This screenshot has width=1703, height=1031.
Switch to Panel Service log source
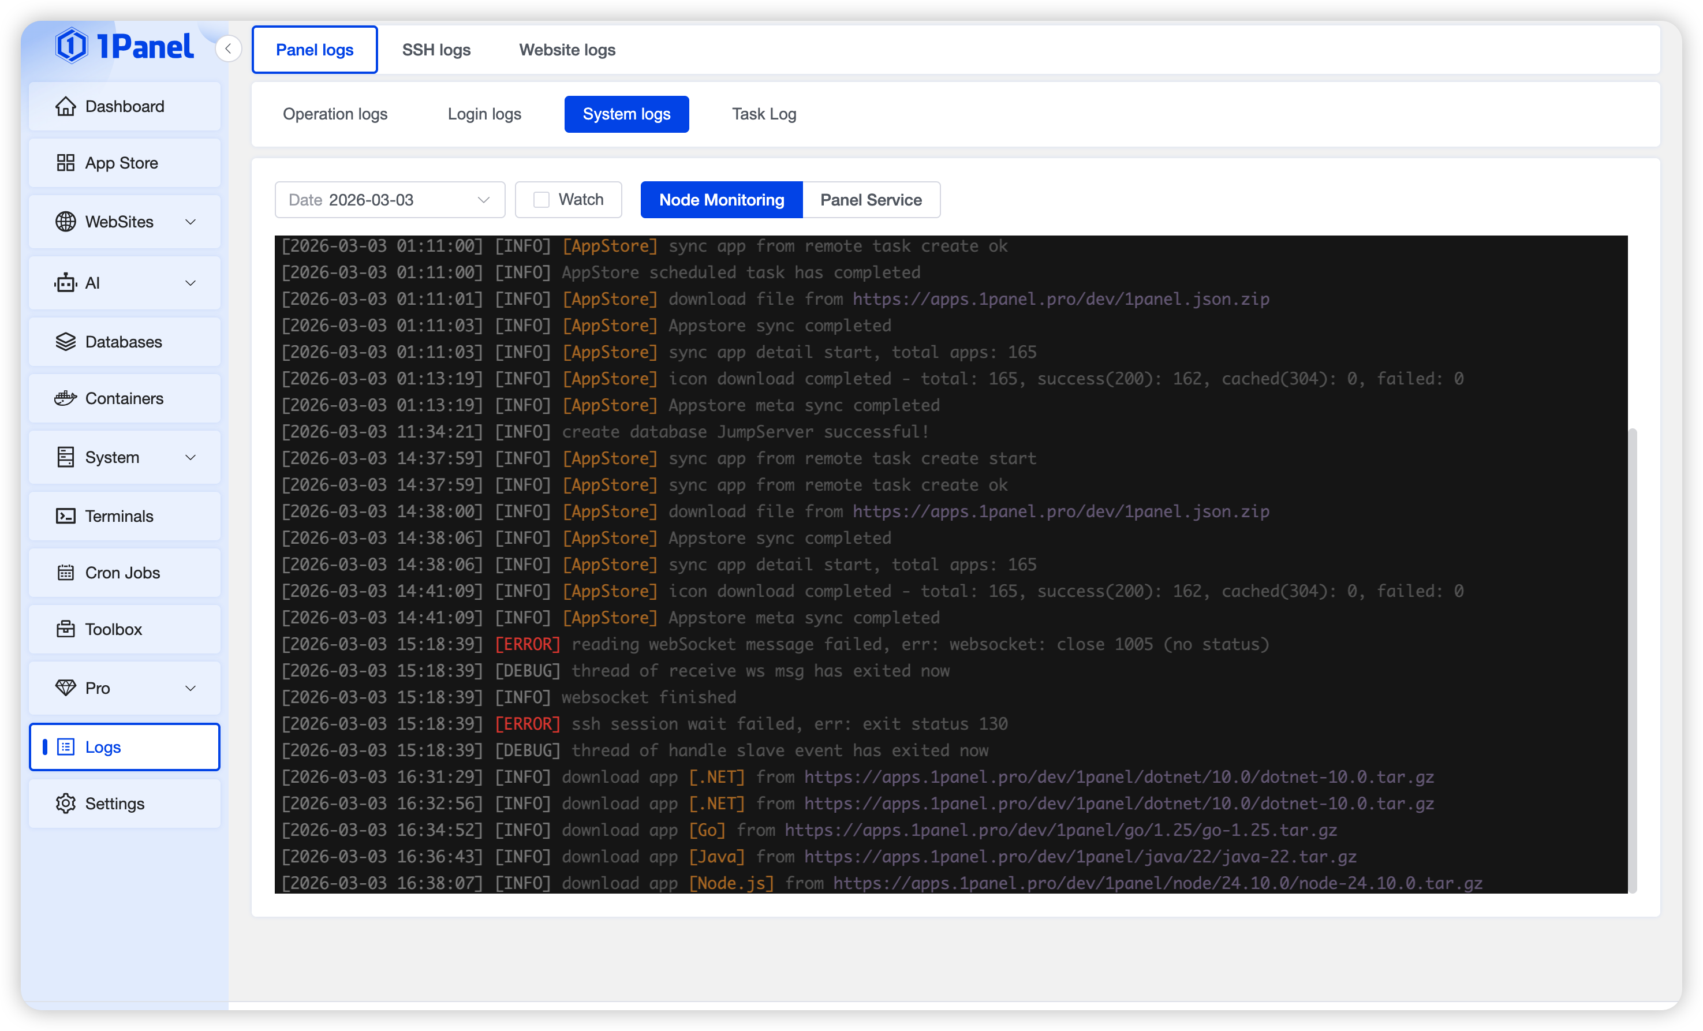(x=871, y=200)
